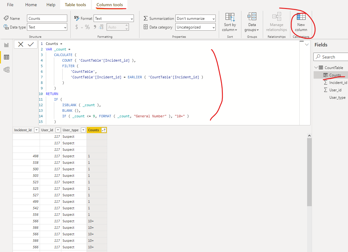Switch to the Table tools tab
This screenshot has height=252, width=348.
pyautogui.click(x=75, y=5)
